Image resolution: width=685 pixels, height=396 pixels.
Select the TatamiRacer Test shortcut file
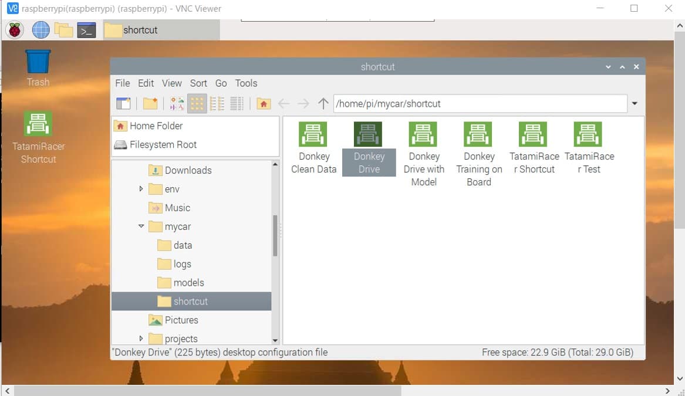[x=589, y=148]
